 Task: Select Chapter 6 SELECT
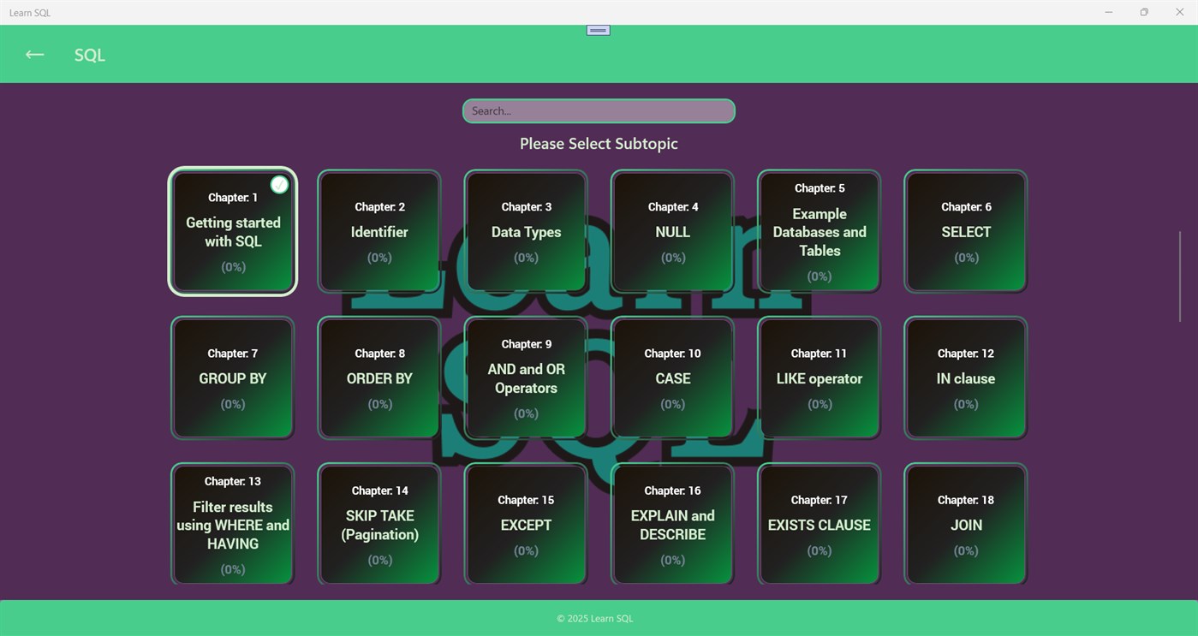[x=965, y=231]
